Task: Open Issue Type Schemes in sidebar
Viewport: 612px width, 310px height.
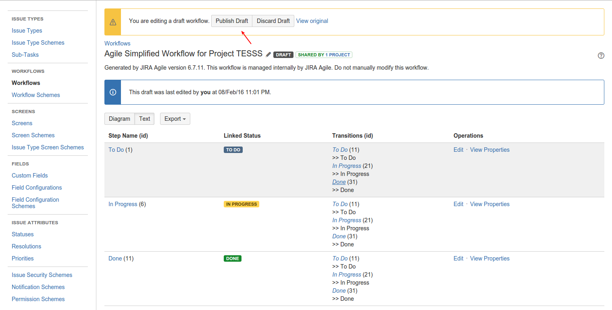Action: pos(38,43)
